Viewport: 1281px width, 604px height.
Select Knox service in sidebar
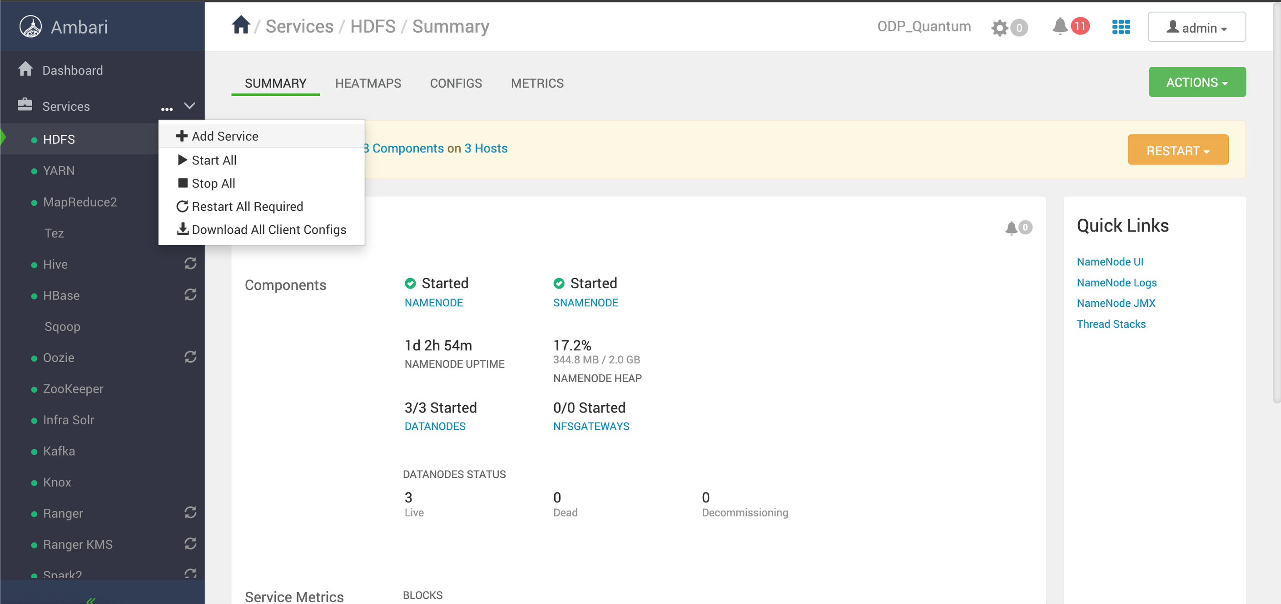pyautogui.click(x=57, y=482)
